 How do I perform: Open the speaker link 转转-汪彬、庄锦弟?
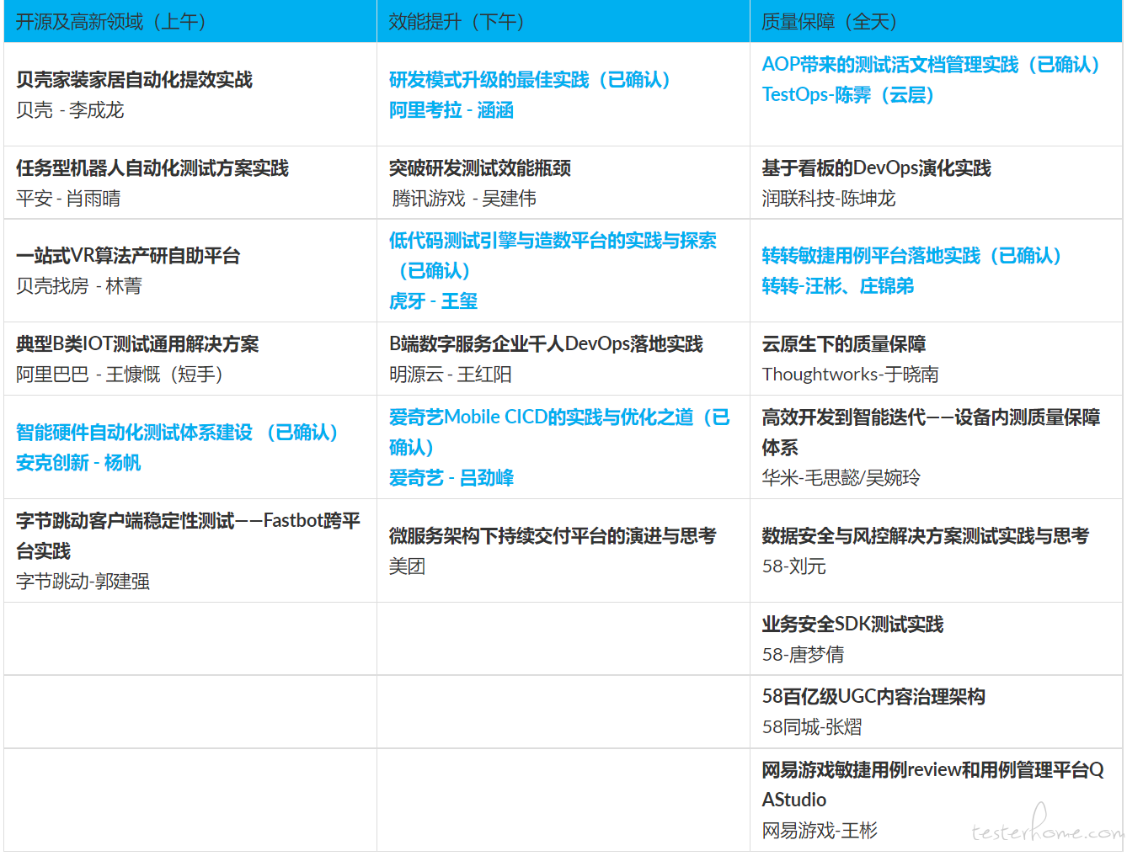point(838,286)
